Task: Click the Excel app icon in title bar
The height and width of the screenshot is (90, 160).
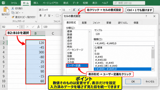Action: pos(3,3)
